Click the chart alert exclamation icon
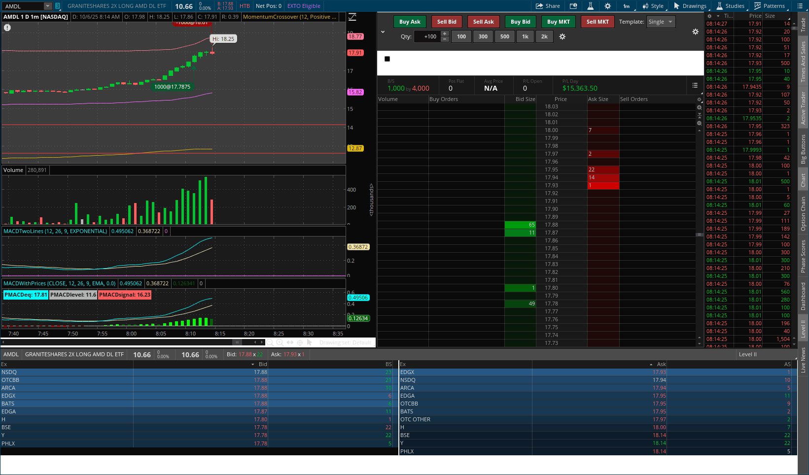This screenshot has width=809, height=475. [7, 28]
